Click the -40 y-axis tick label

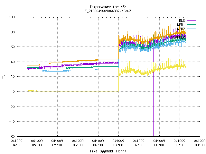[12, 122]
